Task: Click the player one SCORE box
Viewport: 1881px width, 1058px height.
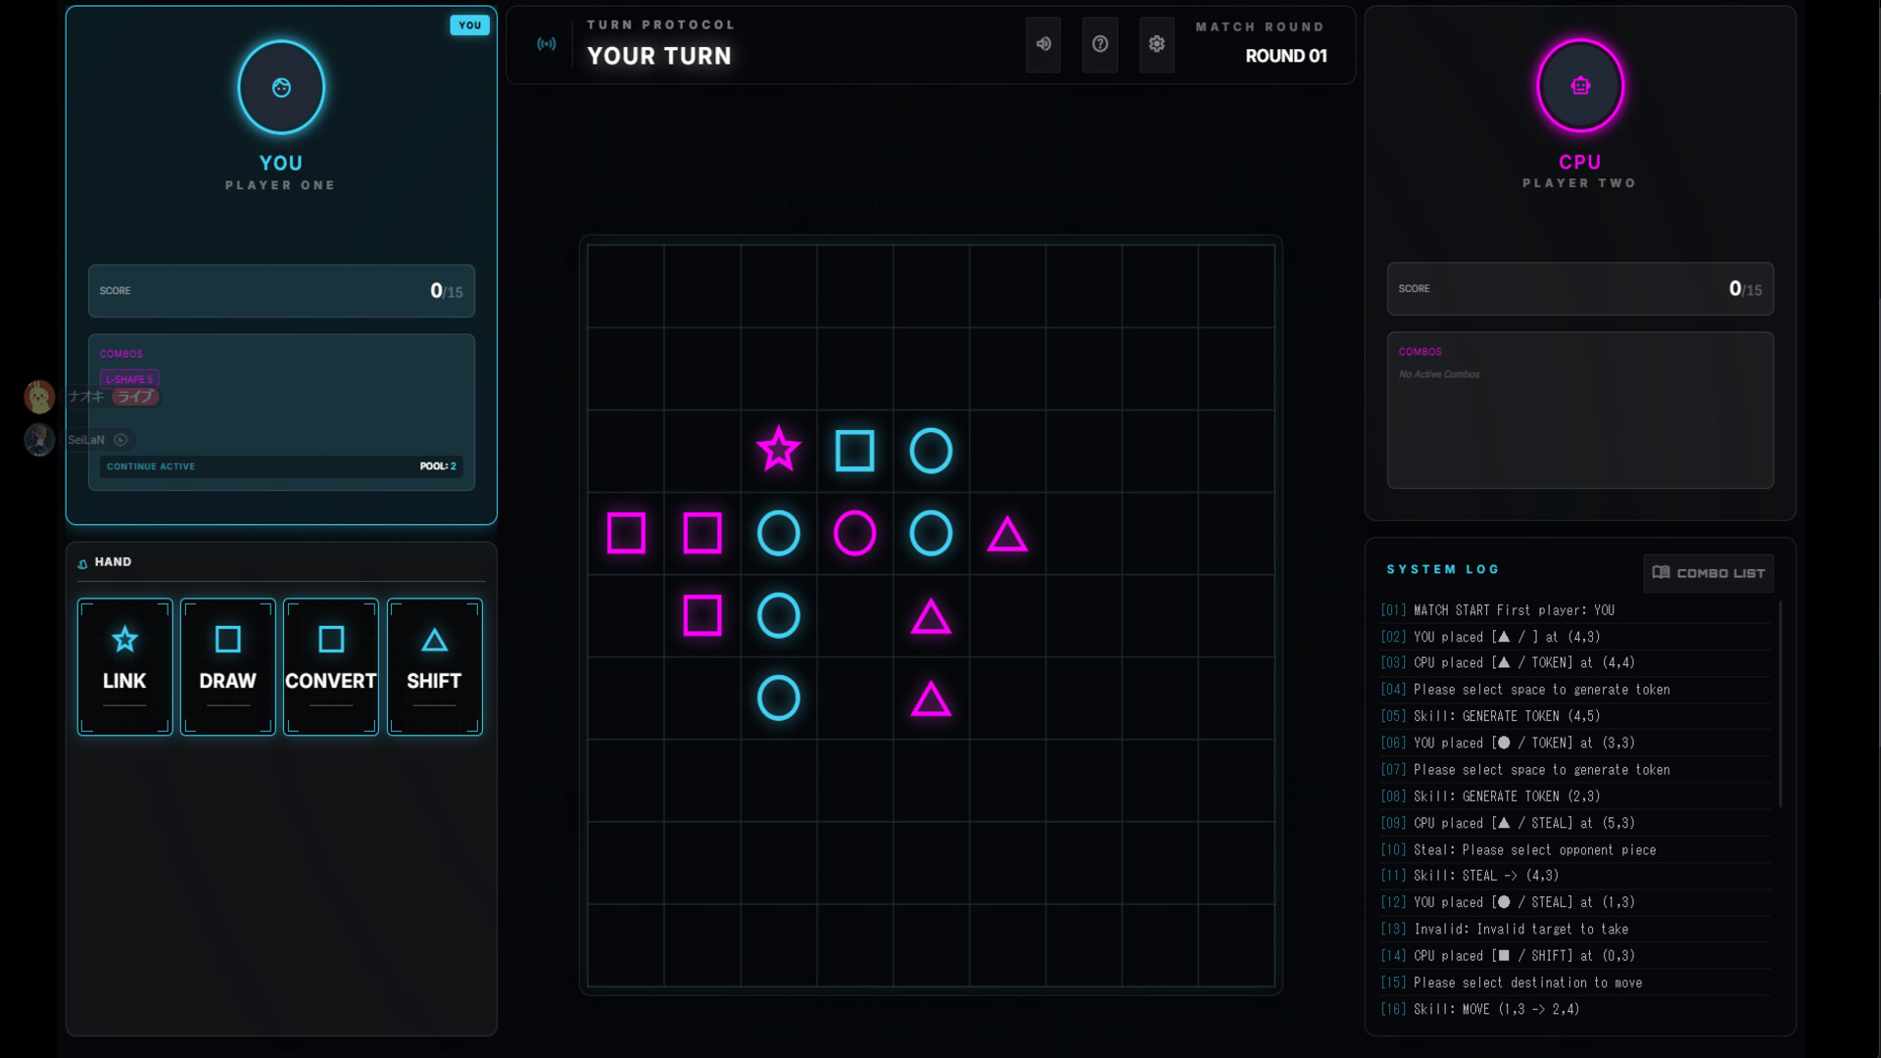Action: coord(281,291)
